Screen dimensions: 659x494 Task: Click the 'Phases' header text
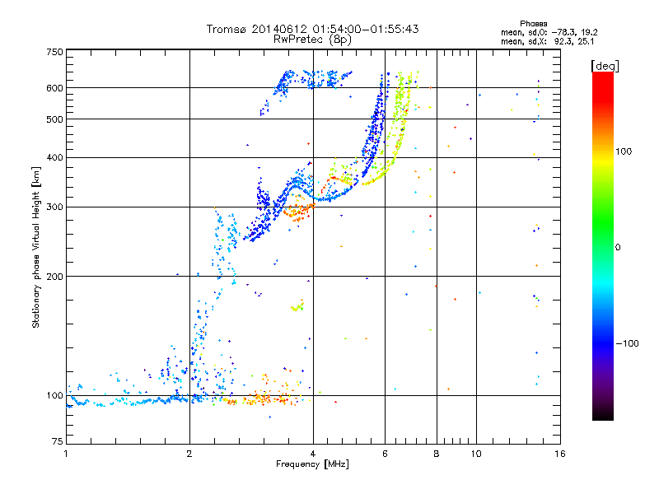[533, 24]
